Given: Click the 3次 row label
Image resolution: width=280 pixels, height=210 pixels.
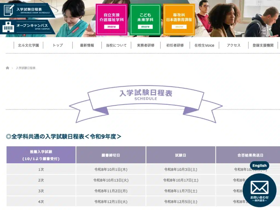Looking at the screenshot, I should coord(41,191).
